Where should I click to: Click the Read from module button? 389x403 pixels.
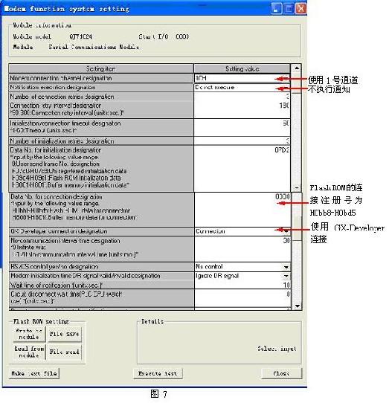[29, 352]
